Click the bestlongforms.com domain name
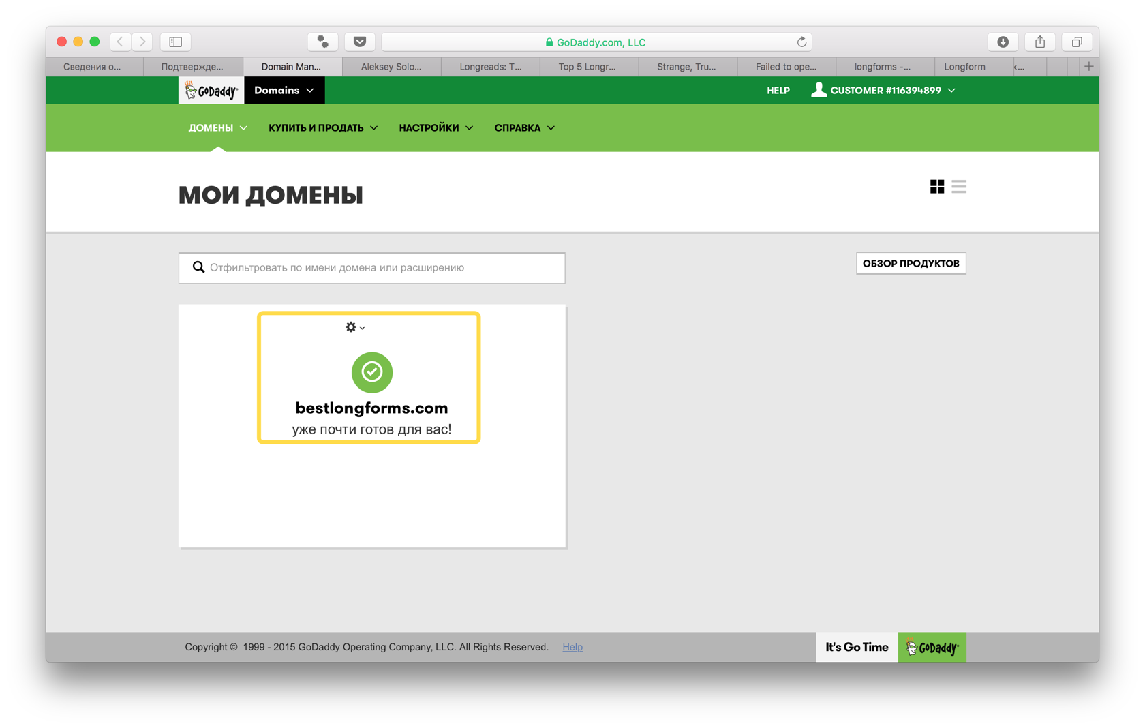1145x728 pixels. click(x=371, y=408)
